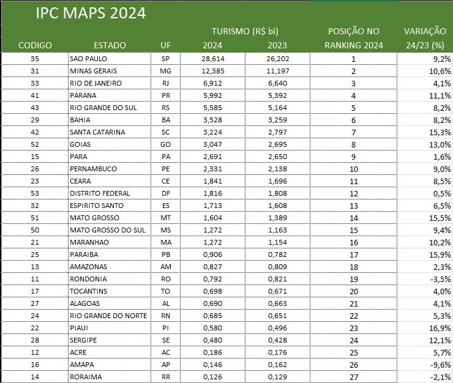The width and height of the screenshot is (453, 383).
Task: Select the 28,614 value for Sao Paulo
Action: 213,59
